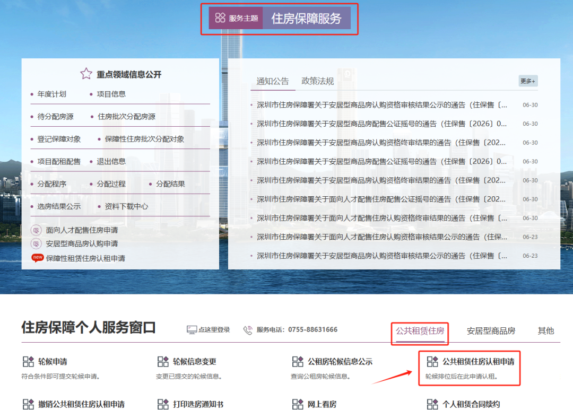Click the description 查询公租房轮候信息
Screen dimensions: 573x410
320,377
